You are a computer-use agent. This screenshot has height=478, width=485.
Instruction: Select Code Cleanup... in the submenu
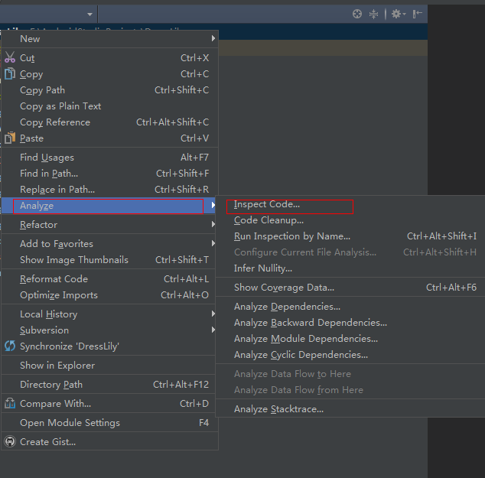point(350,220)
